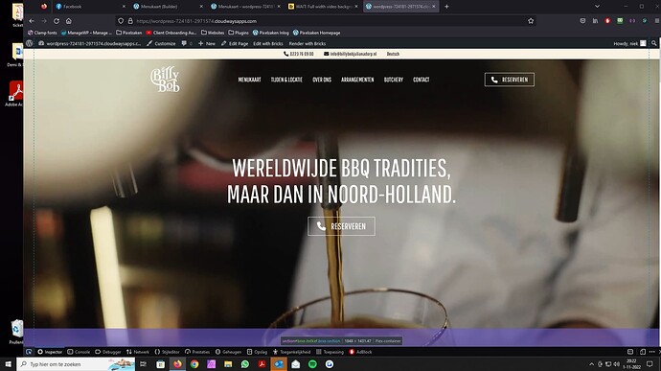The width and height of the screenshot is (661, 371).
Task: Reload the page in Firefox
Action: coord(57,21)
